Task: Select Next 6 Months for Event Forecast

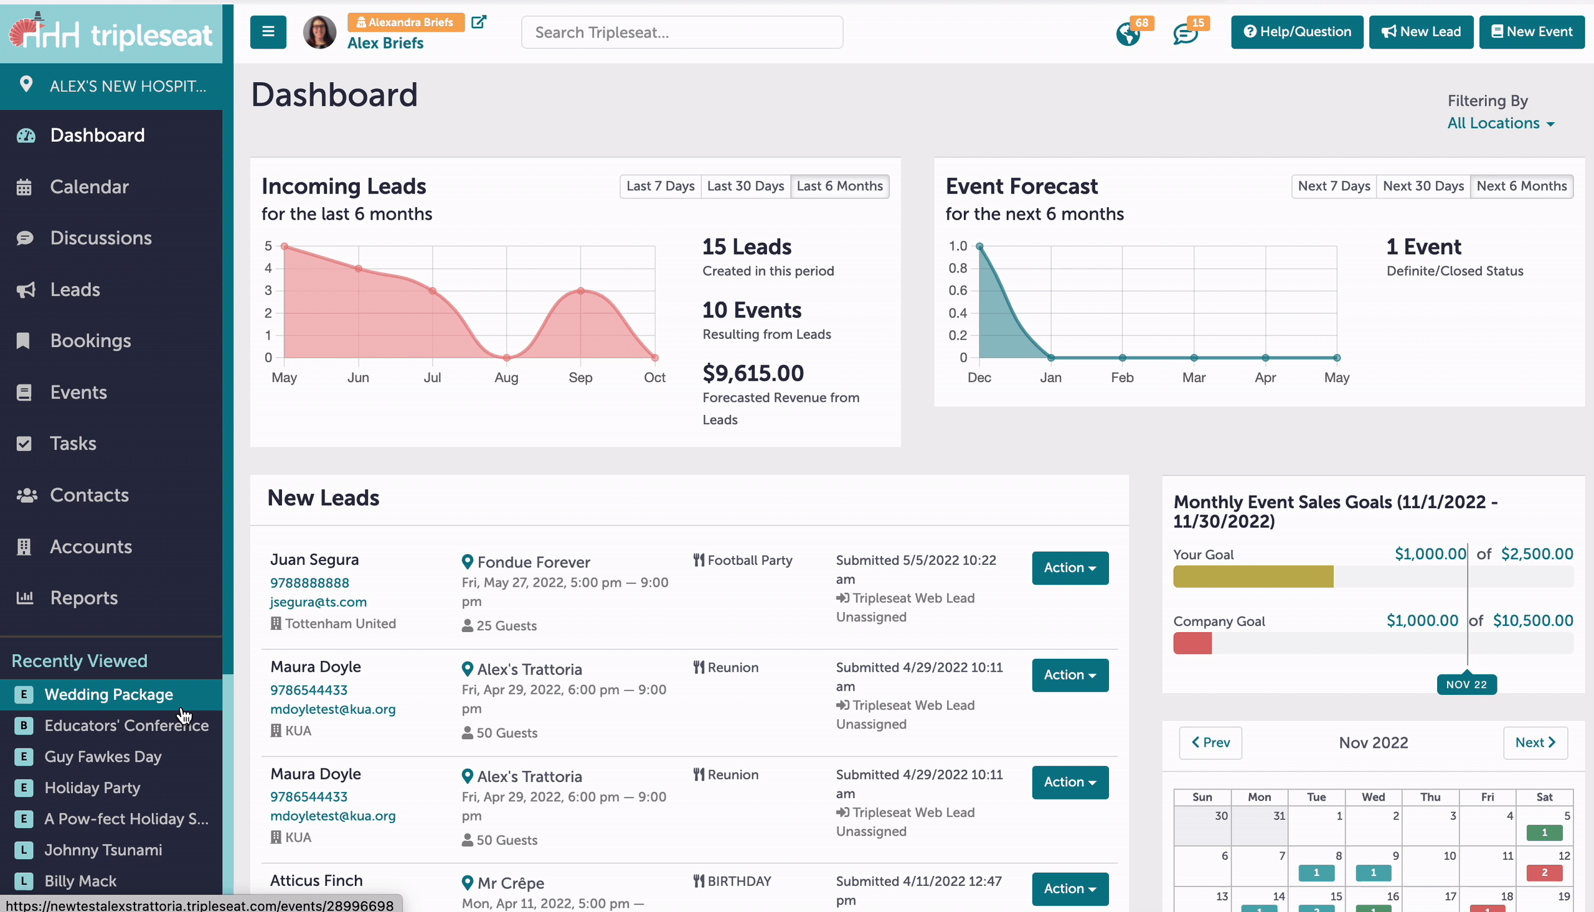Action: pos(1521,186)
